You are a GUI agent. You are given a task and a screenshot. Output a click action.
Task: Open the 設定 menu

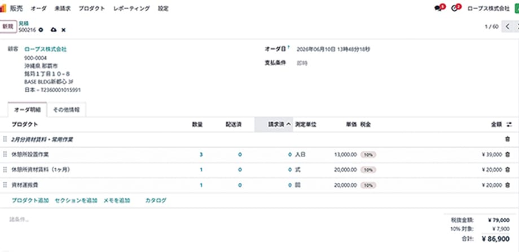pos(163,8)
